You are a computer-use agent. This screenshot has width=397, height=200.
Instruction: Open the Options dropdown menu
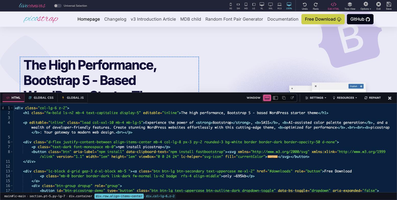[366, 6]
